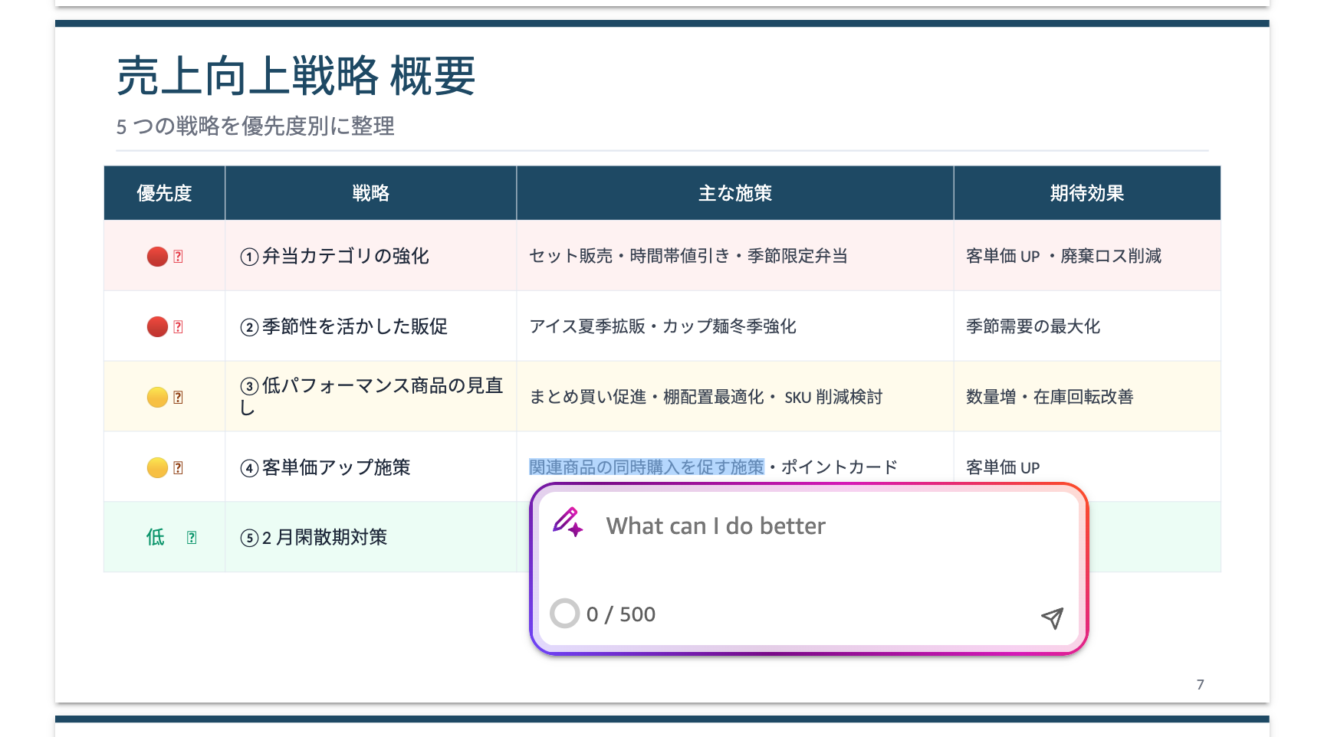Viewport: 1334px width, 737px height.
Task: Click the yellow priority dot in the 低パフォーマンス row
Action: pyautogui.click(x=157, y=397)
